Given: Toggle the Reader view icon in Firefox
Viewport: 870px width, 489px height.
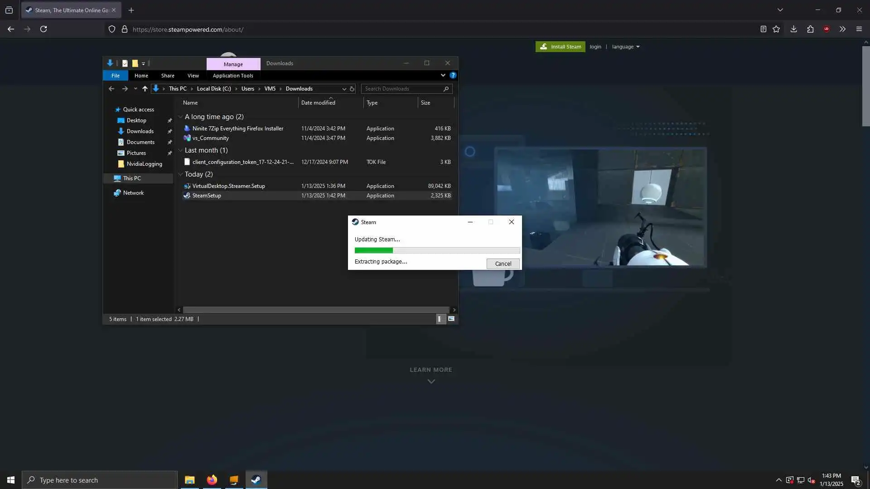Looking at the screenshot, I should point(763,29).
